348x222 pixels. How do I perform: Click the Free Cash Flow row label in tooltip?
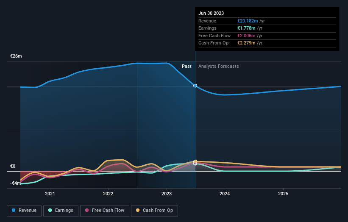pyautogui.click(x=214, y=36)
